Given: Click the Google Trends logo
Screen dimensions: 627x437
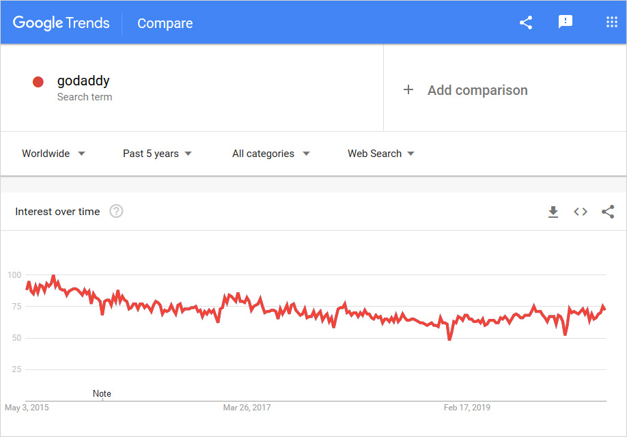Looking at the screenshot, I should (x=61, y=23).
